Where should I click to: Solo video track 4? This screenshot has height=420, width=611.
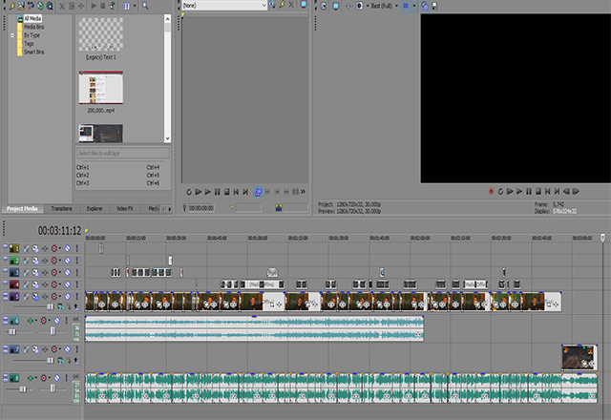point(76,284)
